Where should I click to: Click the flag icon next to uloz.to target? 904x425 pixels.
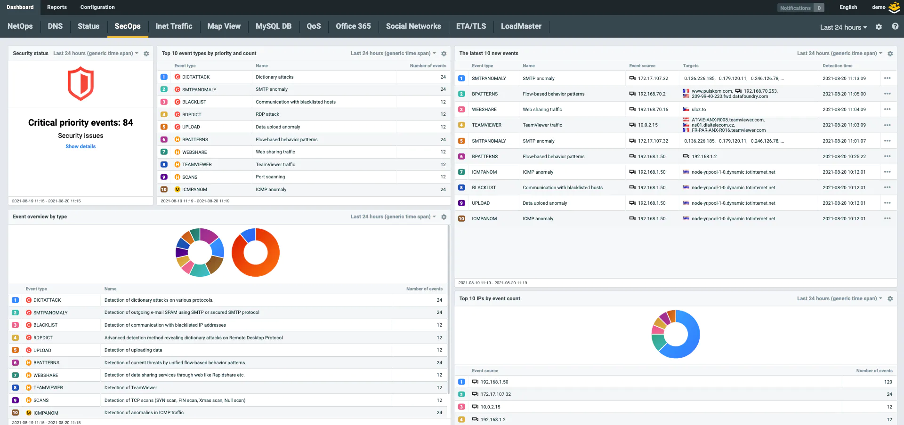(686, 109)
